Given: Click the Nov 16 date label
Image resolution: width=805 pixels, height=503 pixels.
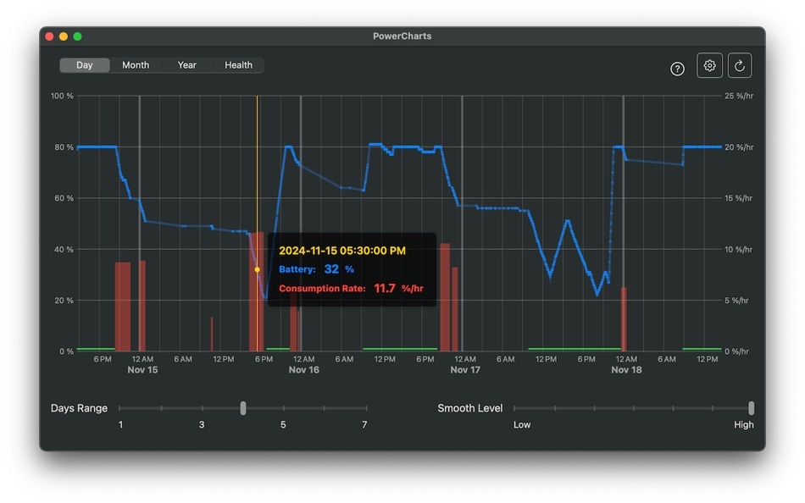Looking at the screenshot, I should point(303,370).
